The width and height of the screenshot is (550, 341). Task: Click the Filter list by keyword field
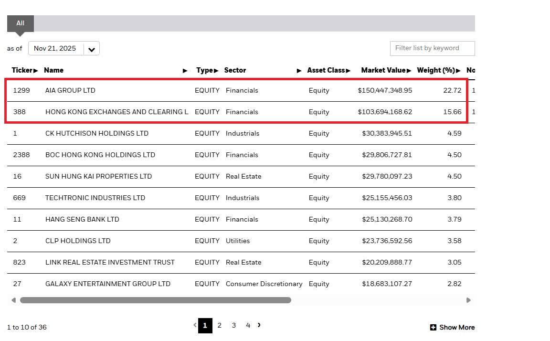click(432, 48)
